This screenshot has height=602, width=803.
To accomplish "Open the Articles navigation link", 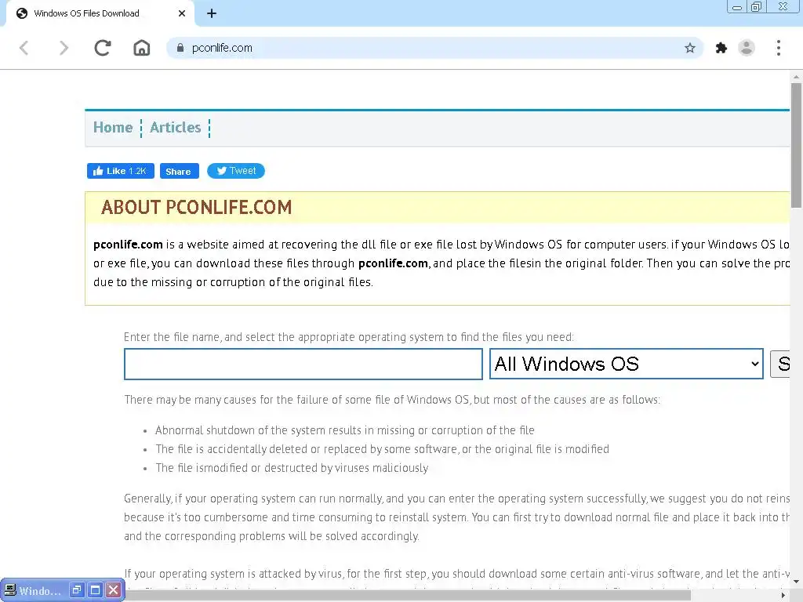I will tap(175, 128).
